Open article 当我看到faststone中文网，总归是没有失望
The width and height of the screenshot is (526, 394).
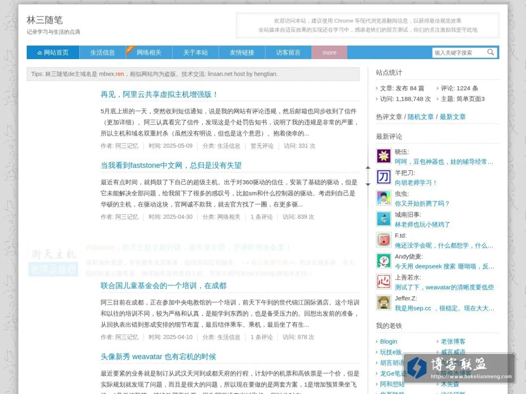[x=171, y=165]
